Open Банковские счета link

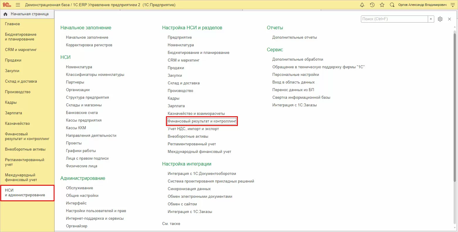click(82, 113)
